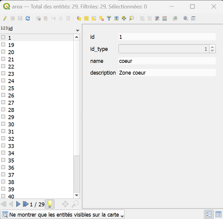Click the name field containing coeur
The height and width of the screenshot is (219, 223).
tap(167, 61)
